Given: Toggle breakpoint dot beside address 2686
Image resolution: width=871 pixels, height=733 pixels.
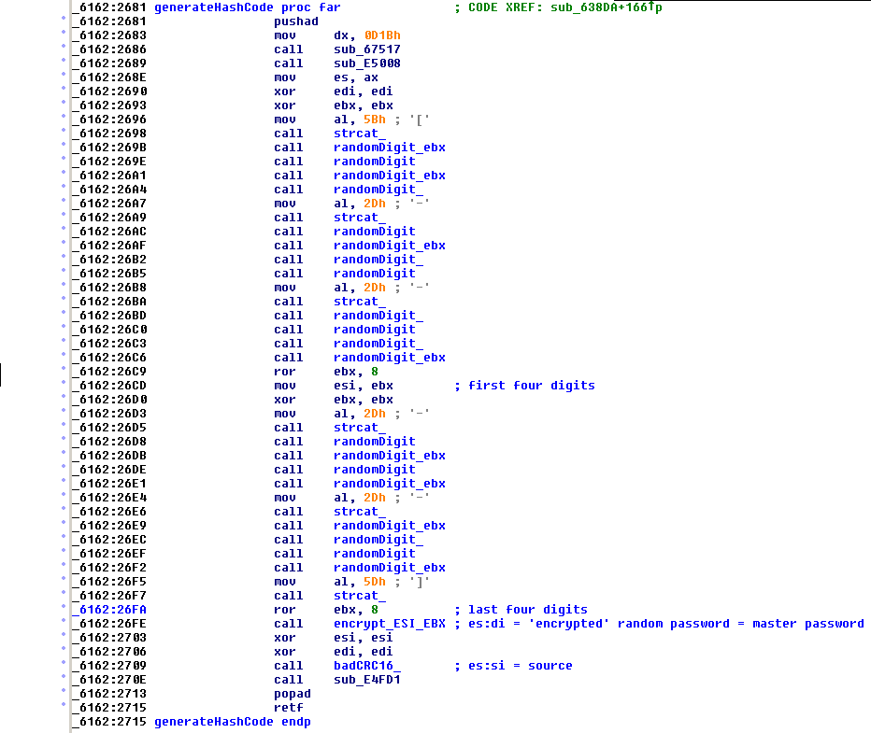Looking at the screenshot, I should [64, 47].
